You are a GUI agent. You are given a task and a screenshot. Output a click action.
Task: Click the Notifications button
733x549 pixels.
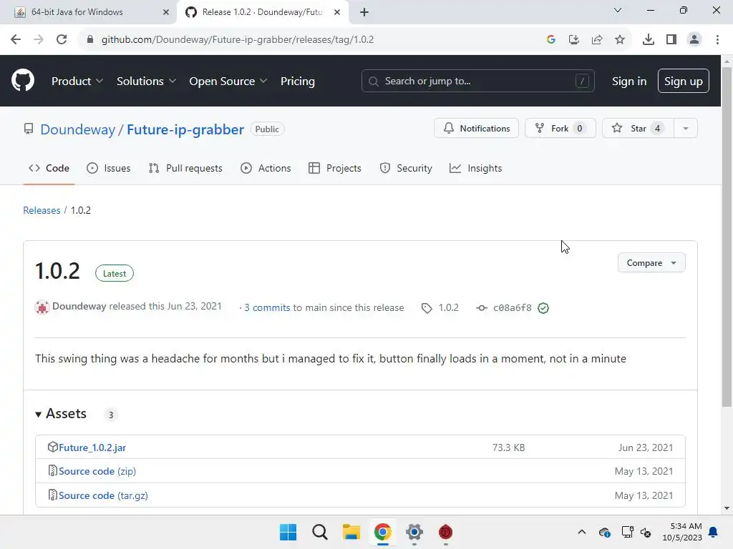tap(476, 129)
